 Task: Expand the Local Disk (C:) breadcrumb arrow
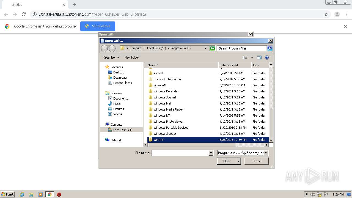point(168,48)
